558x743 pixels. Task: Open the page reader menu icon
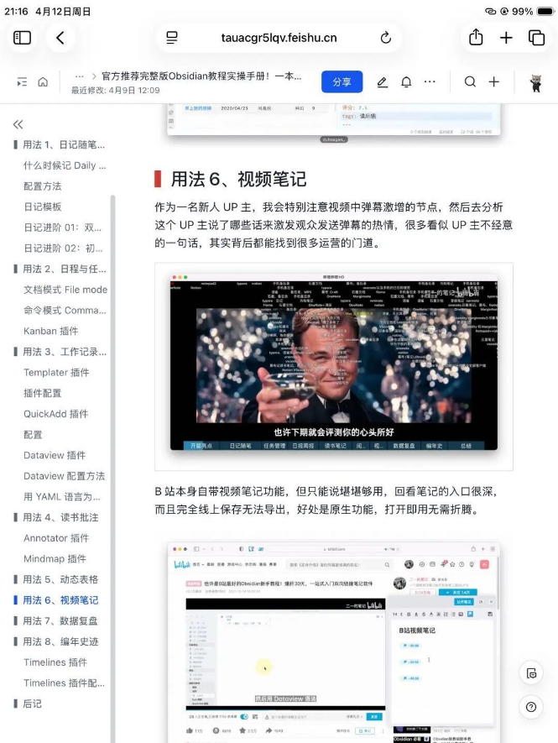tap(172, 38)
